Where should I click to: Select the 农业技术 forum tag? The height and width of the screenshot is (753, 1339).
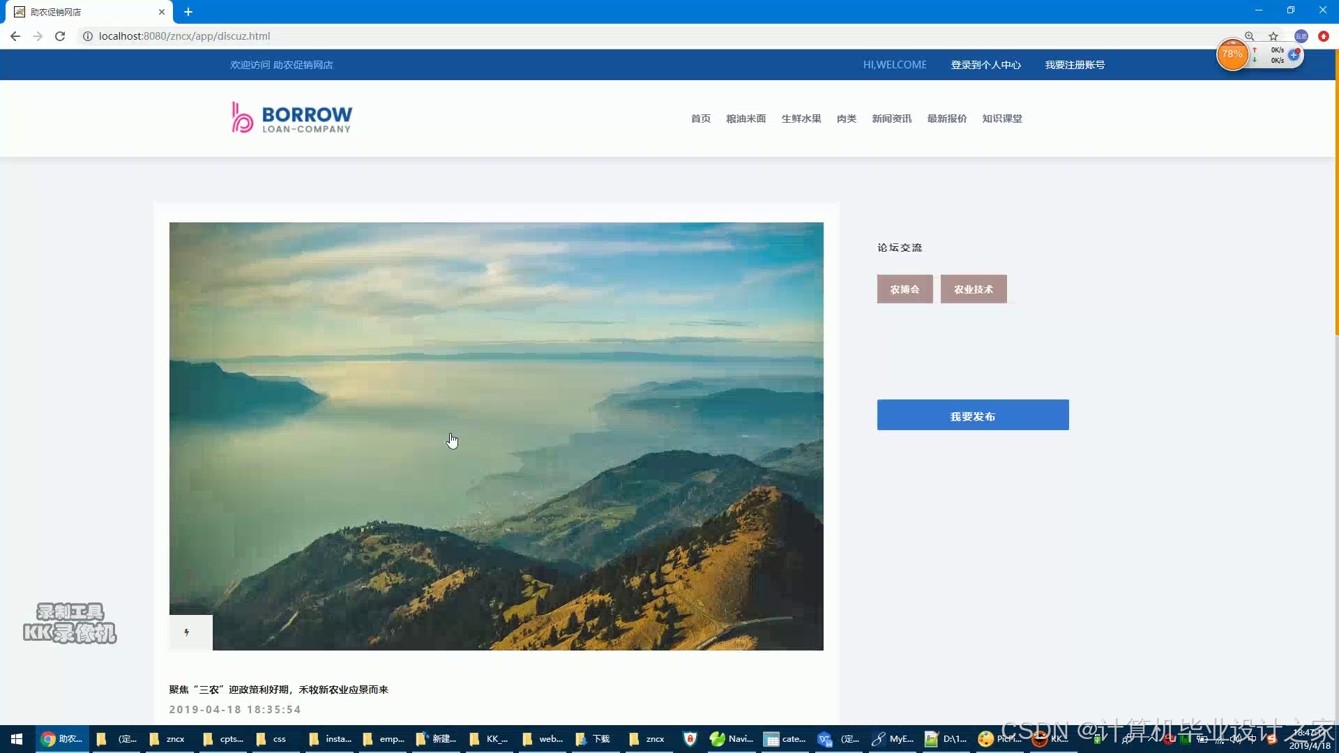tap(974, 289)
